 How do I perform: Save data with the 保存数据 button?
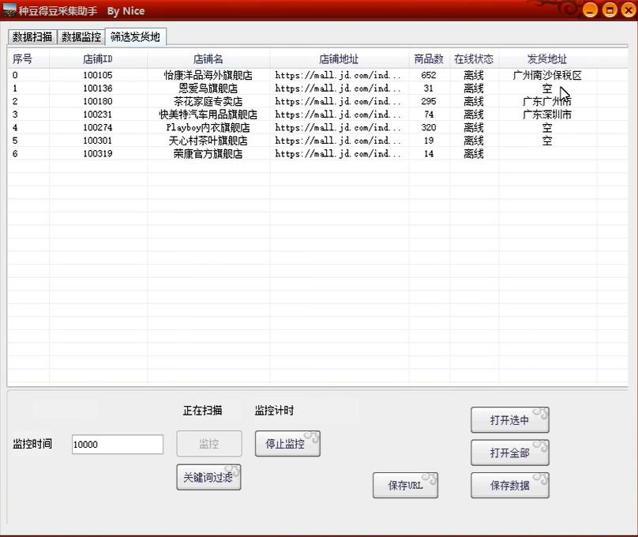click(x=509, y=486)
